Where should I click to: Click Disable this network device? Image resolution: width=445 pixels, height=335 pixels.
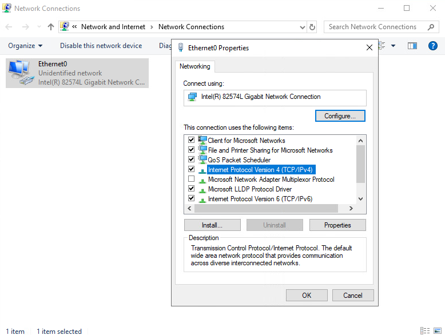click(101, 46)
